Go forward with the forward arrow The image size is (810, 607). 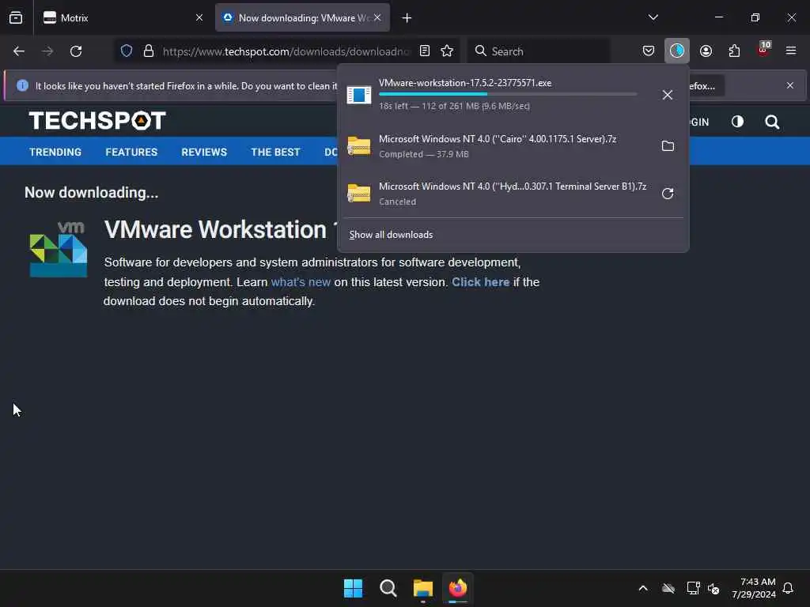point(47,51)
